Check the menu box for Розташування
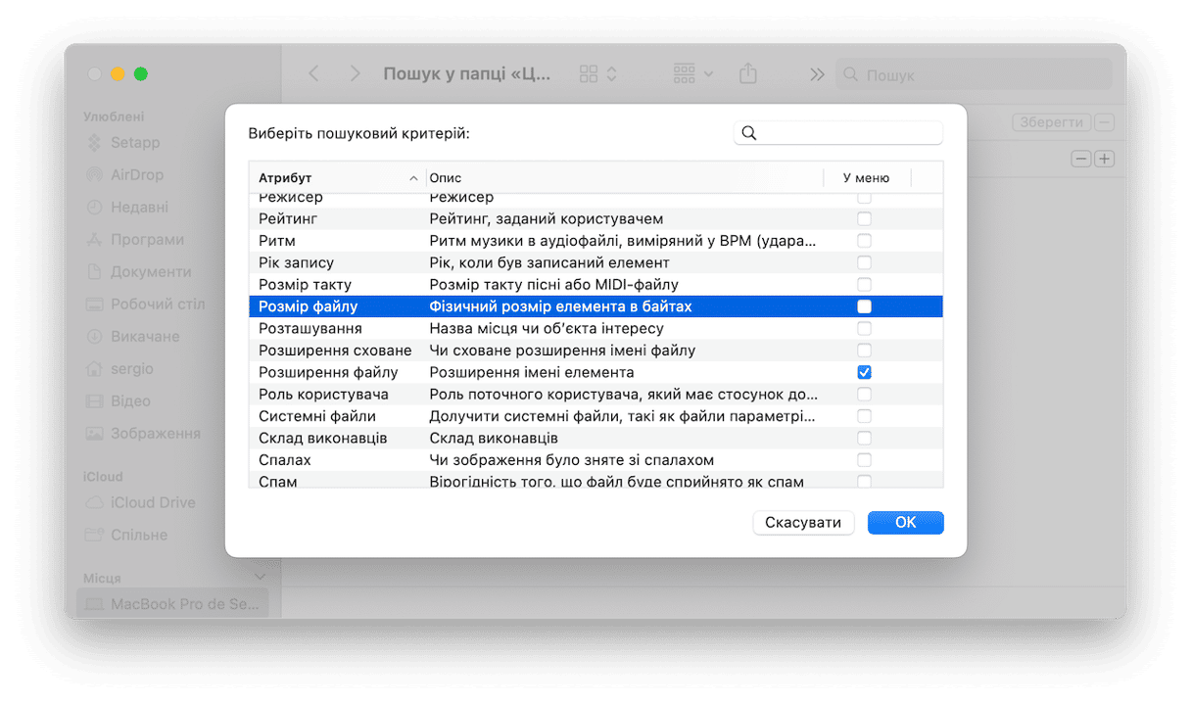Screen dimensions: 1191x704 coord(864,329)
